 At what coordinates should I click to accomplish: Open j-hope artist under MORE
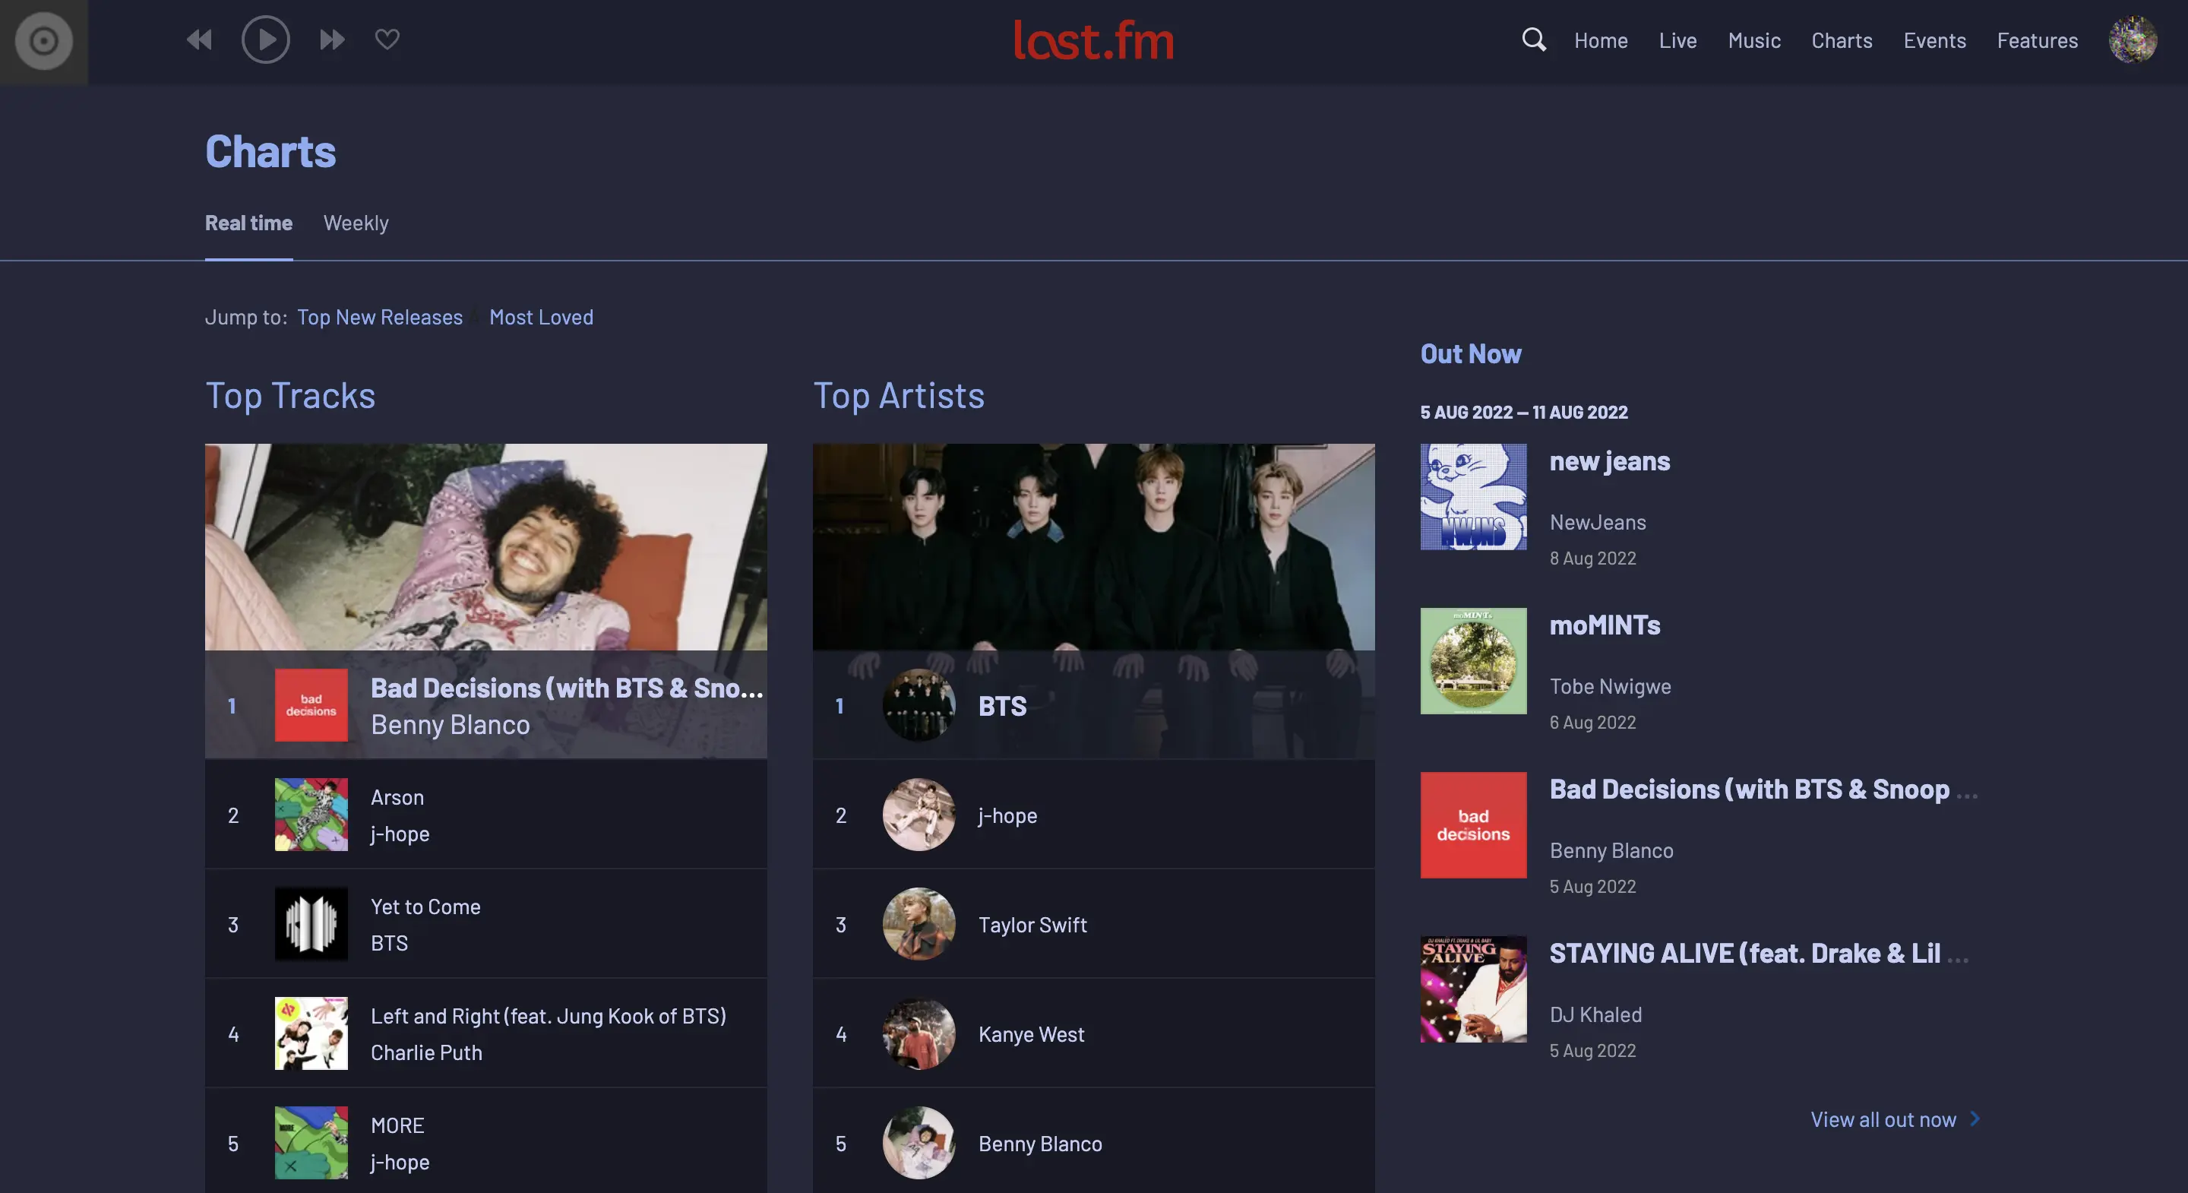pyautogui.click(x=399, y=1163)
